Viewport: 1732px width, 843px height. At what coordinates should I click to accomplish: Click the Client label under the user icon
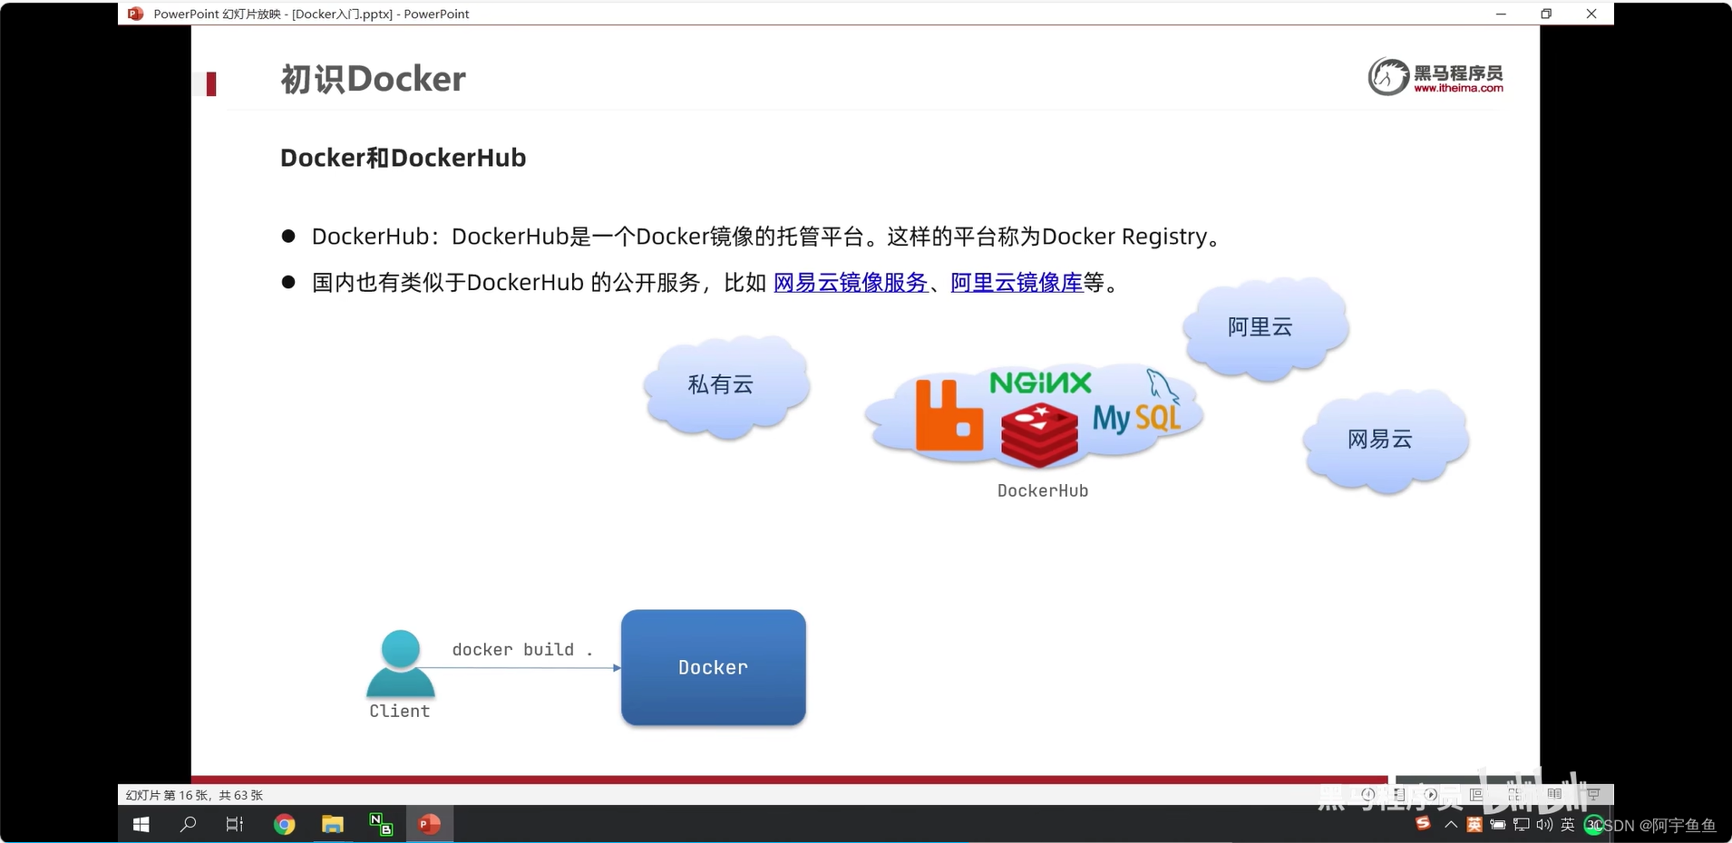point(400,711)
